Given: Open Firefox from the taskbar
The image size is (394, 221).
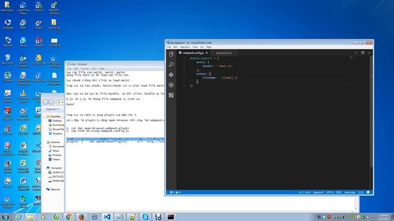Looking at the screenshot, I should point(82,217).
